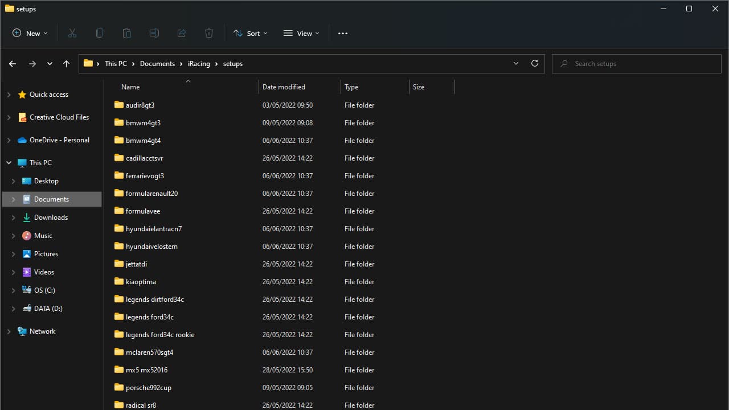729x410 pixels.
Task: Select the porsche992cup folder
Action: pos(148,388)
